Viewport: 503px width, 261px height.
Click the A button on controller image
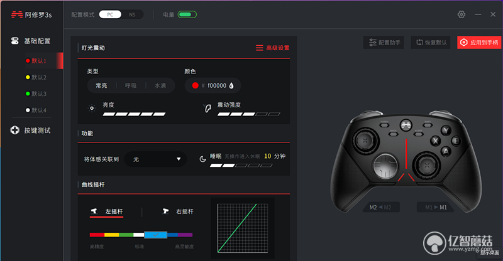(x=446, y=151)
